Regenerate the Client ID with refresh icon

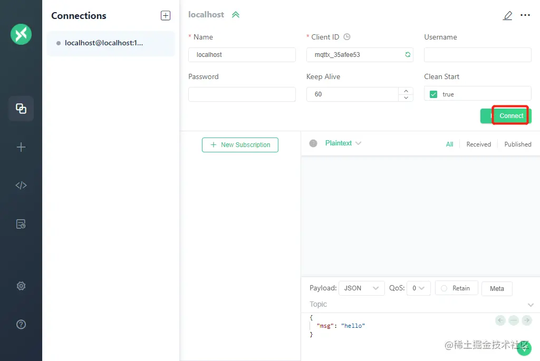click(x=407, y=55)
